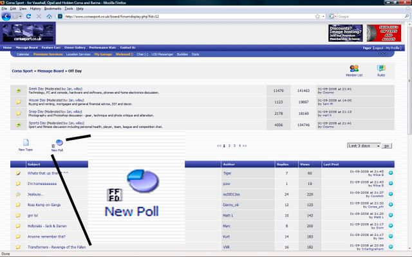Open the Member List icon
Image resolution: width=412 pixels, height=257 pixels.
[354, 68]
